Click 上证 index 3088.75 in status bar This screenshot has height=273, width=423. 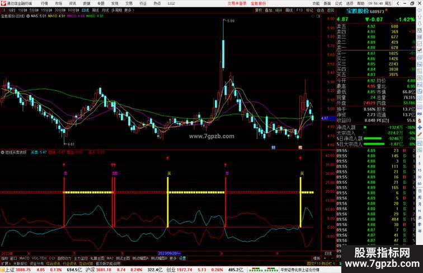tap(18, 270)
